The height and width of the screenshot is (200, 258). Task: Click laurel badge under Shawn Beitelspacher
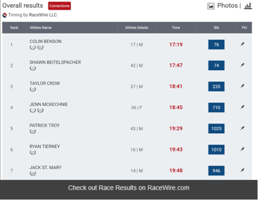coord(33,68)
